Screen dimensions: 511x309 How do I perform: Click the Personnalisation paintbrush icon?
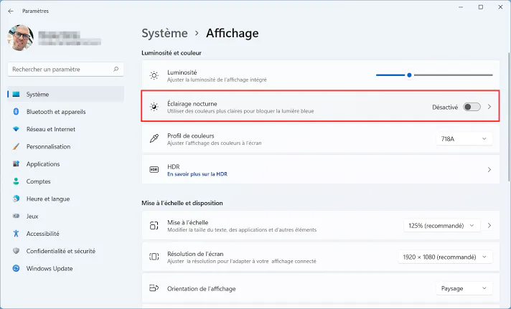(x=16, y=146)
